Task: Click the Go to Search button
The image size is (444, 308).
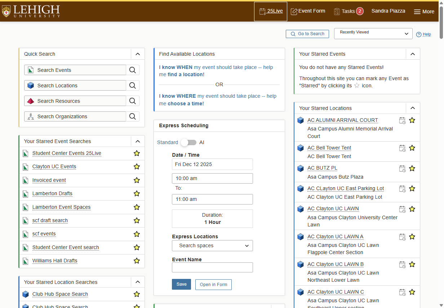Action: pos(307,34)
